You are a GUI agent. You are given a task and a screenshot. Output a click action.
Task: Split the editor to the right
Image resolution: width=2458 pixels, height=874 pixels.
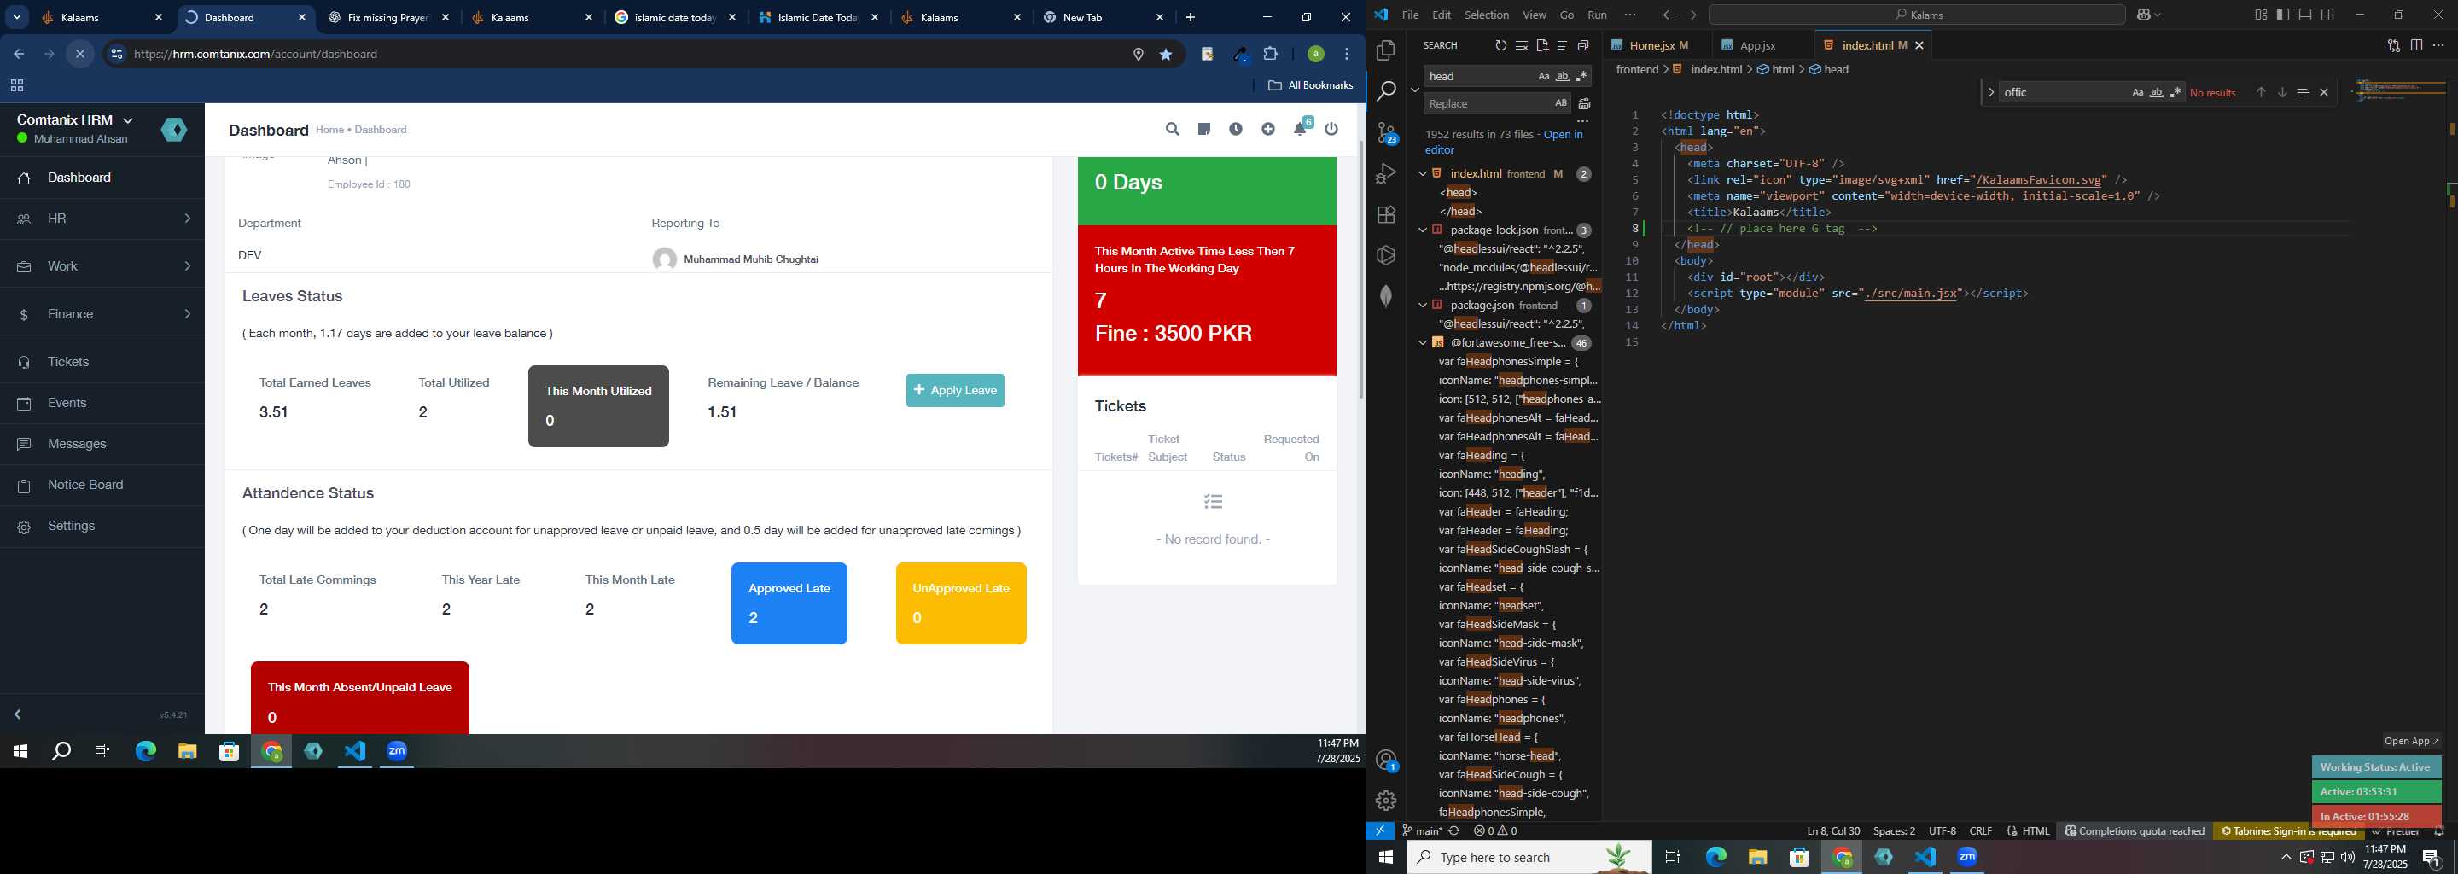(2416, 46)
